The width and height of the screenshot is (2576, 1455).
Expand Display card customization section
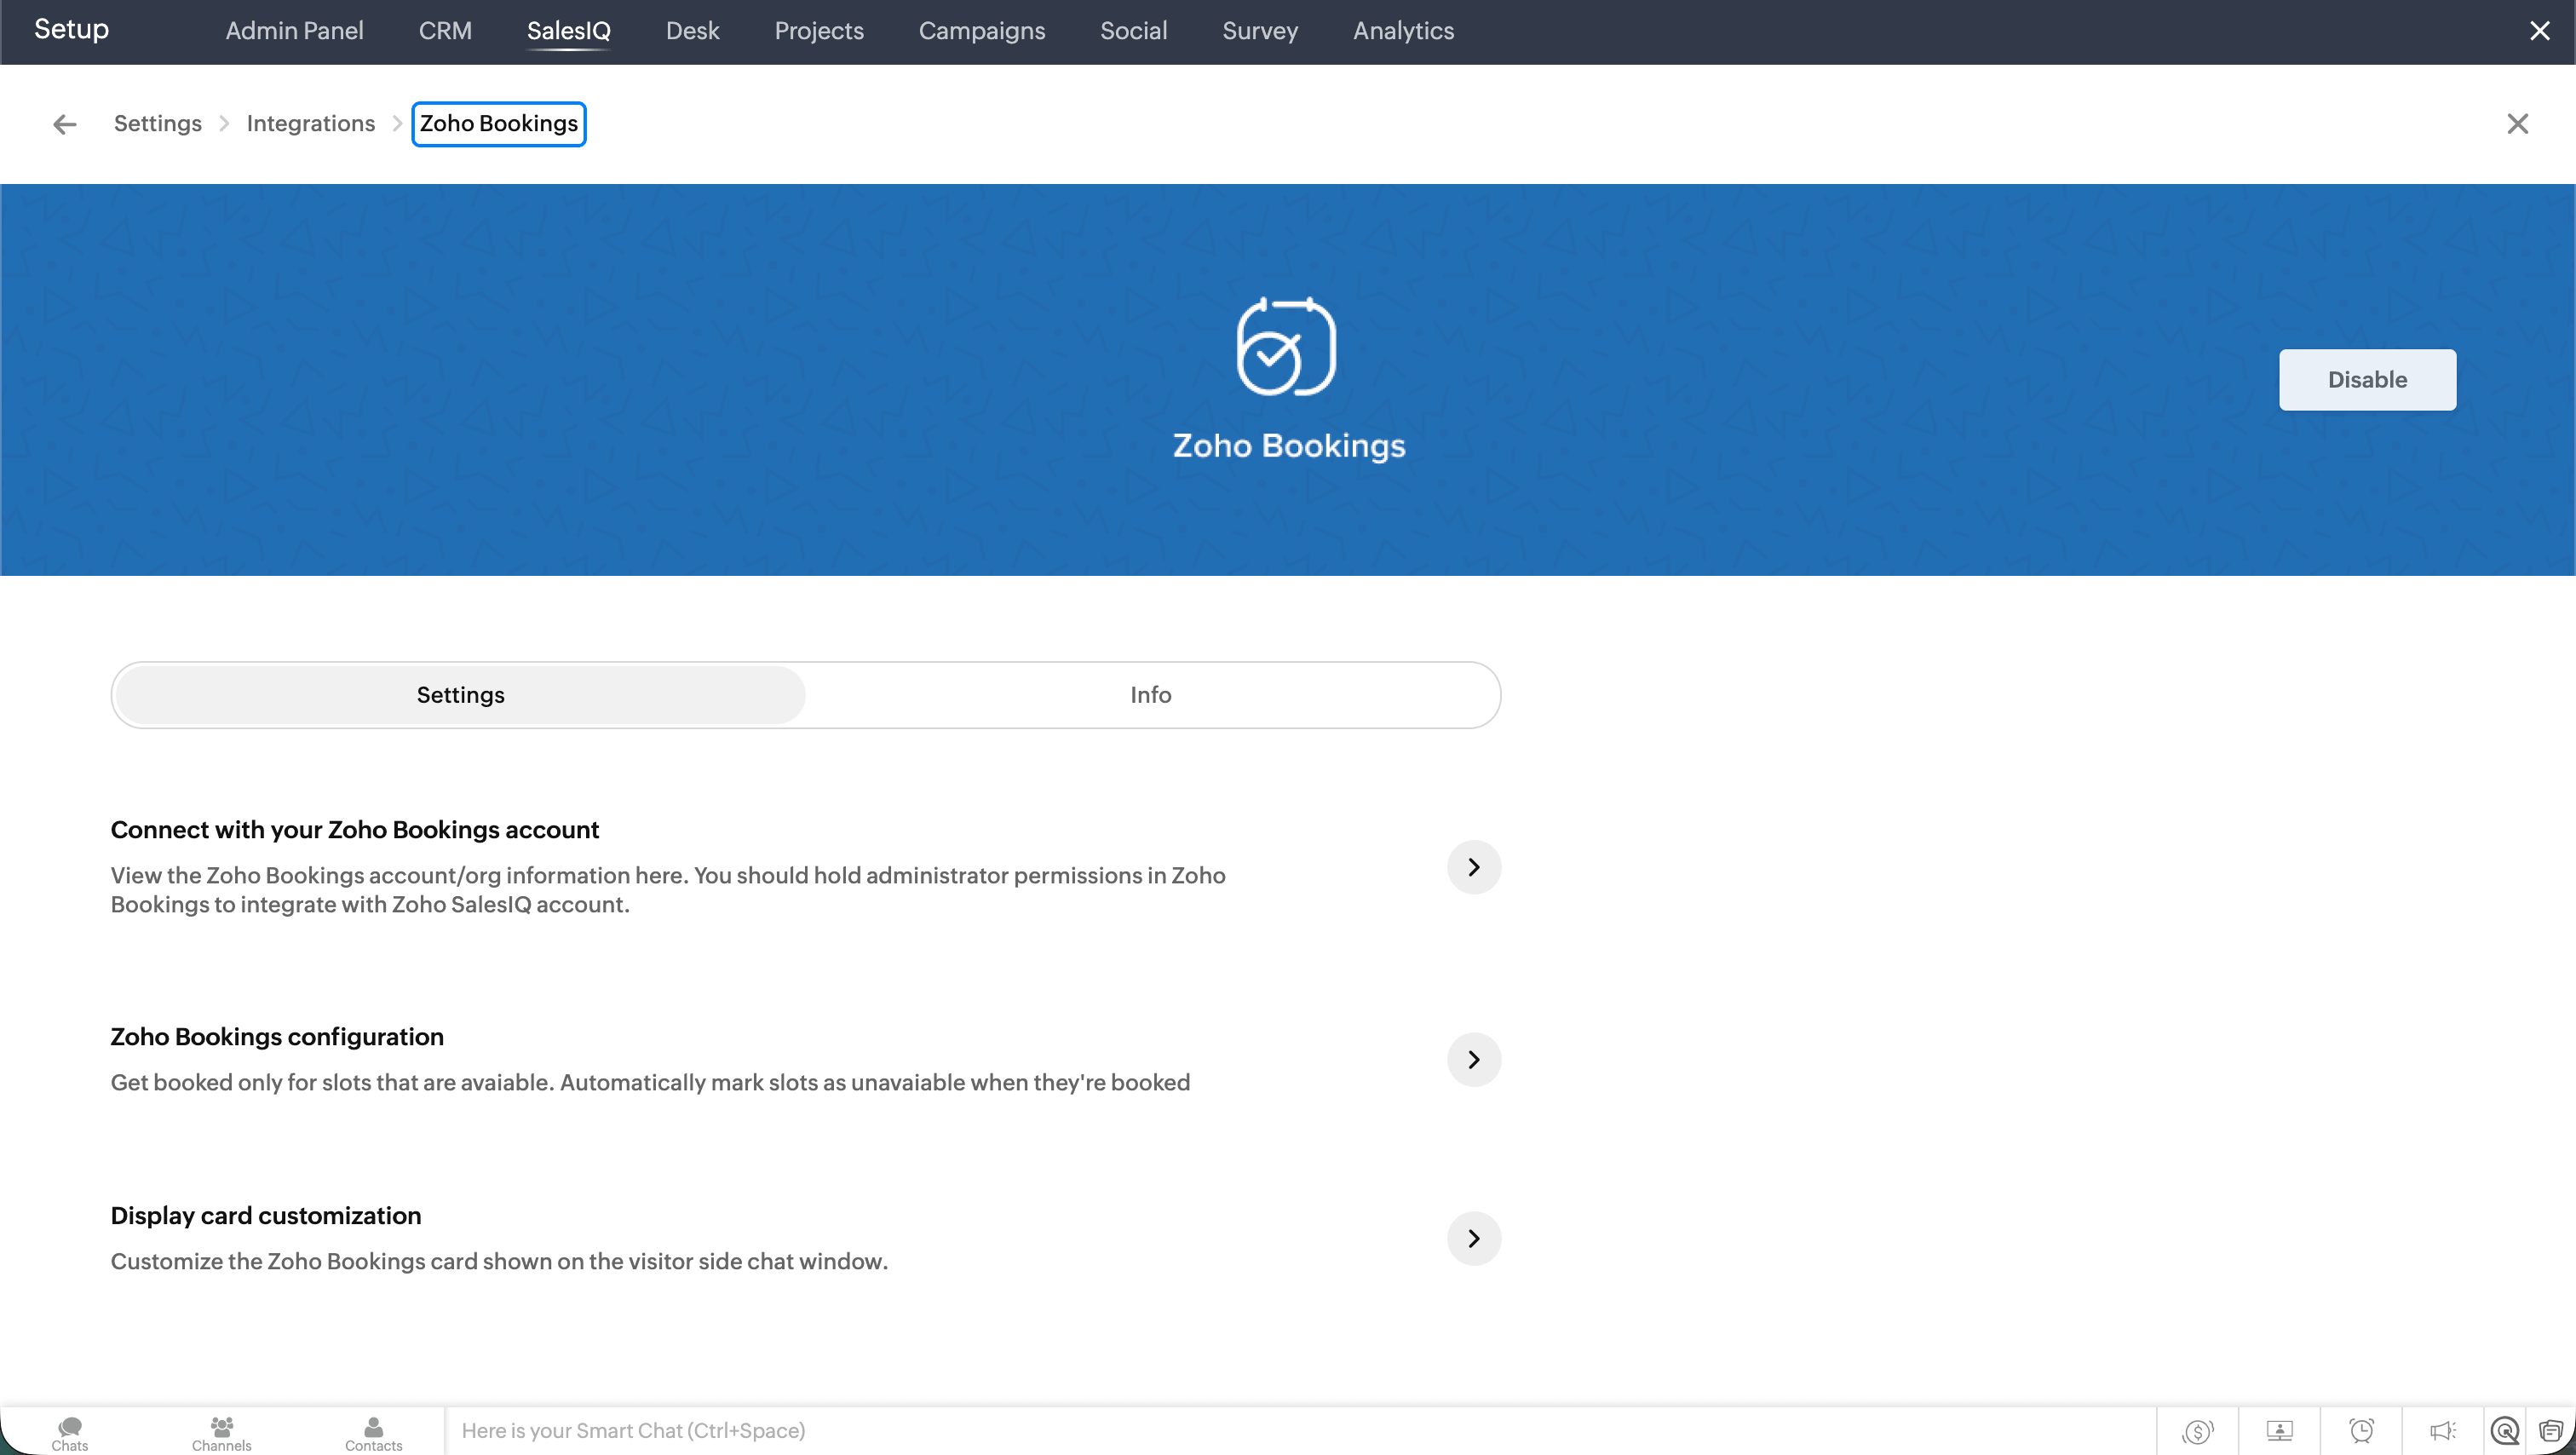[x=1474, y=1238]
